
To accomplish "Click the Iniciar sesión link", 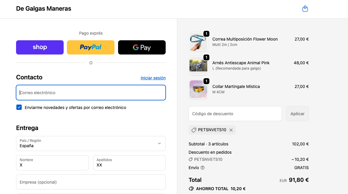I will click(153, 78).
